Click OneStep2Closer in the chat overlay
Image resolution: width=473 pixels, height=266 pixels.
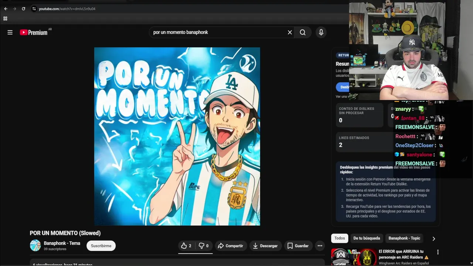pyautogui.click(x=414, y=146)
